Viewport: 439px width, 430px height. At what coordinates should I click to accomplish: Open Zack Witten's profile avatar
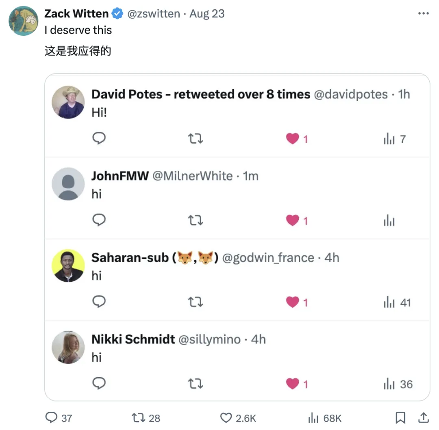click(23, 21)
